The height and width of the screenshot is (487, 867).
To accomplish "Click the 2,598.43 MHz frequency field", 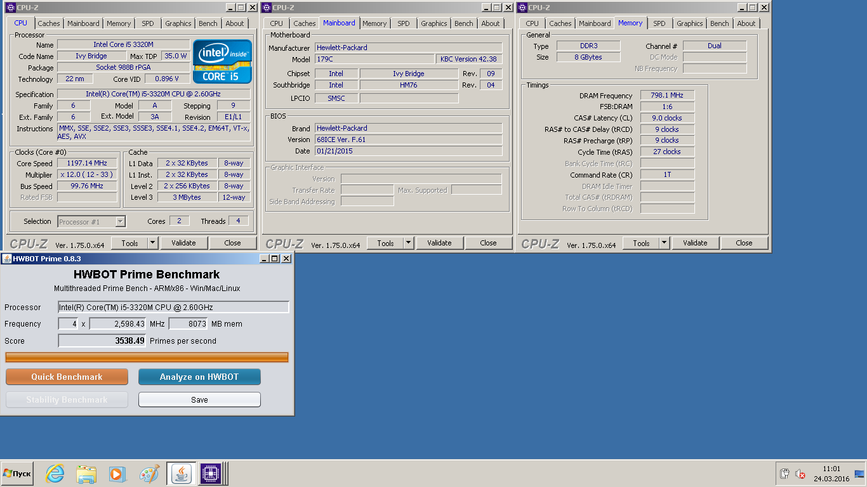I will click(118, 324).
